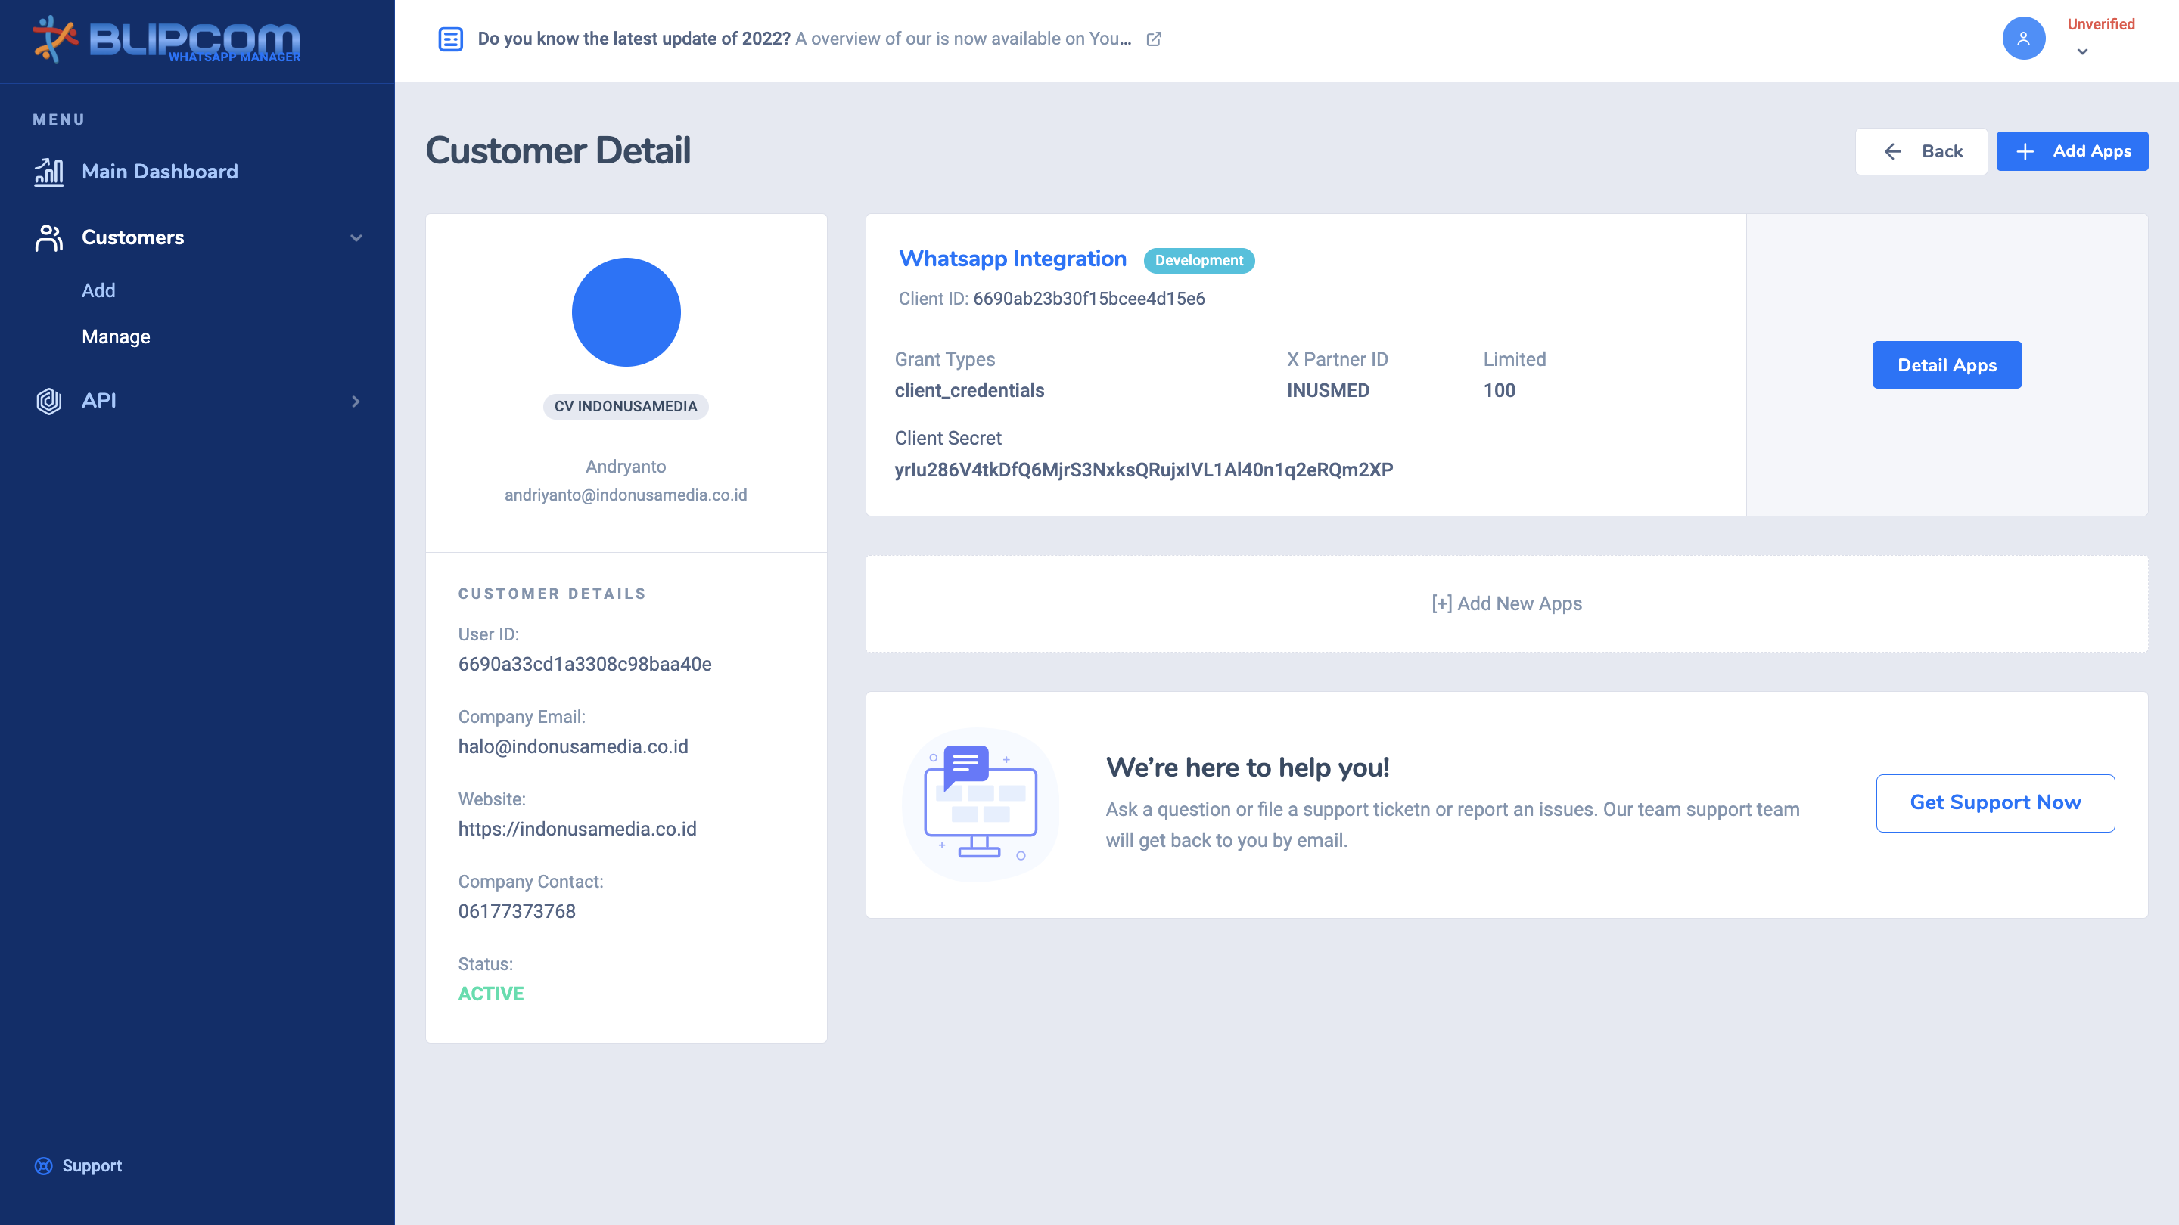Click website https://indonusamedia.co.id
This screenshot has height=1225, width=2179.
578,830
